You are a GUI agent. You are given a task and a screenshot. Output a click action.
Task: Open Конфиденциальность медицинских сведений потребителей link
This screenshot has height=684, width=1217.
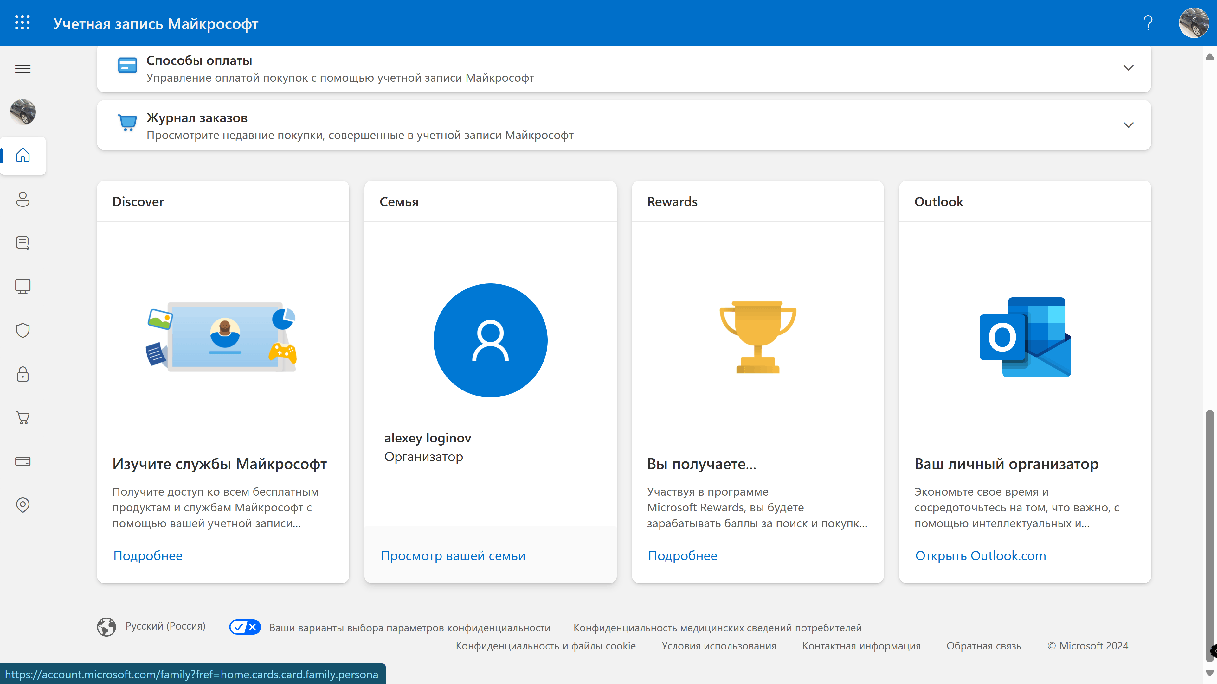click(717, 628)
